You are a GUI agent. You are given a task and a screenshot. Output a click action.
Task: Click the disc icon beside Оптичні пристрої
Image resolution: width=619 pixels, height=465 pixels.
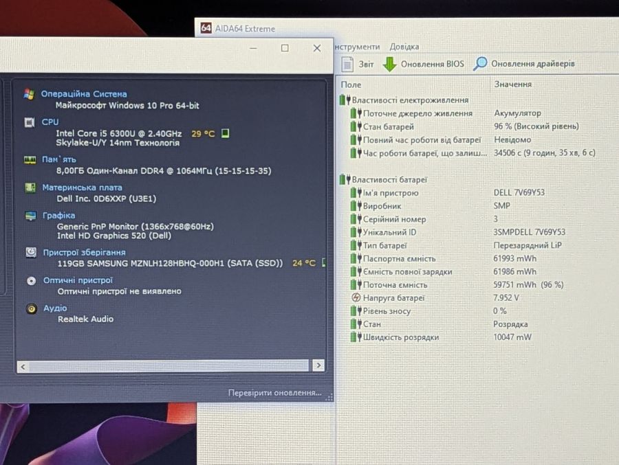pos(32,281)
